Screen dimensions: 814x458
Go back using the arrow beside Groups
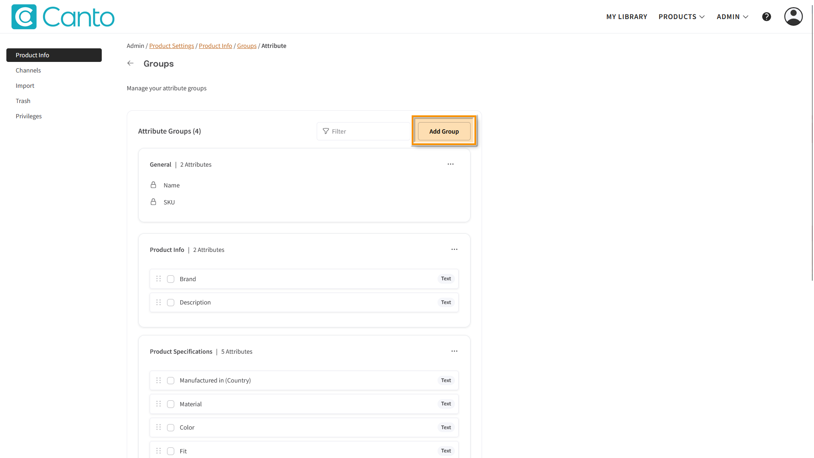131,63
